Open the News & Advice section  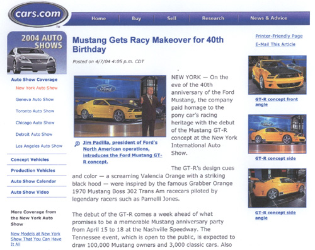(268, 18)
